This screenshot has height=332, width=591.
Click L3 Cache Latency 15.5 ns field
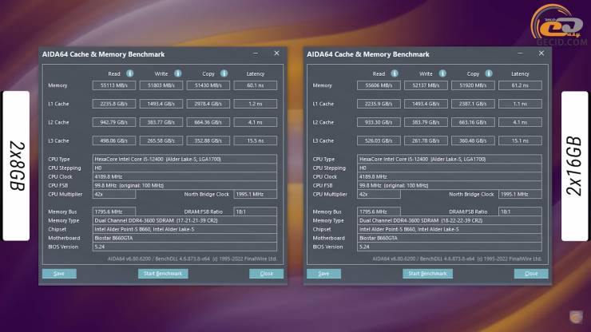pos(256,140)
